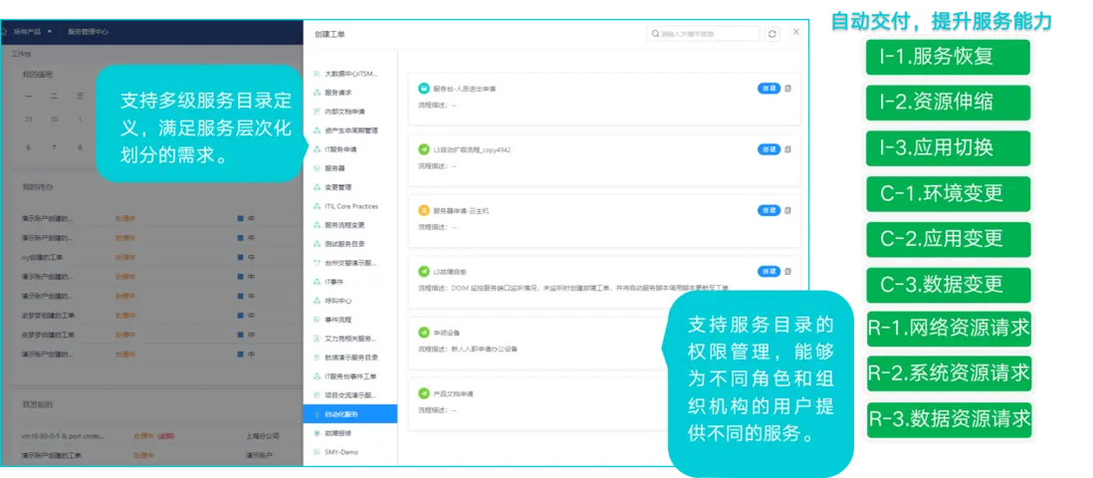Click the copy icon on 服务台-人员进出申请 card
This screenshot has width=1093, height=478.
pos(787,89)
